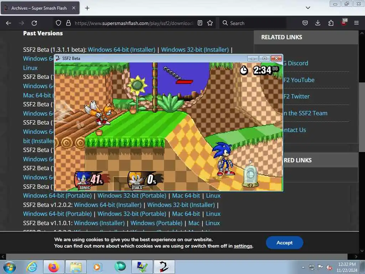Open the network tray icon
The height and width of the screenshot is (274, 365).
click(x=312, y=267)
